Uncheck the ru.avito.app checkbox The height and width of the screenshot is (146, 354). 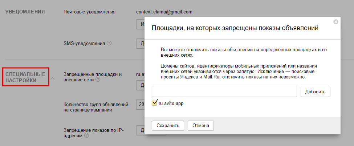tap(155, 104)
